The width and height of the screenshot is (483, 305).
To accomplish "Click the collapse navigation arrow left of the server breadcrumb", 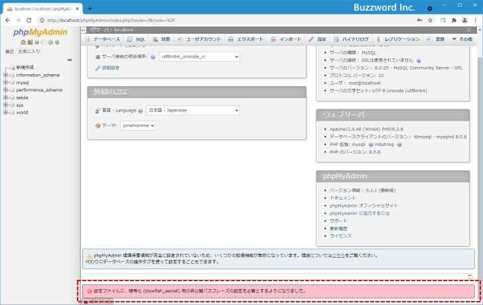I will coord(84,30).
